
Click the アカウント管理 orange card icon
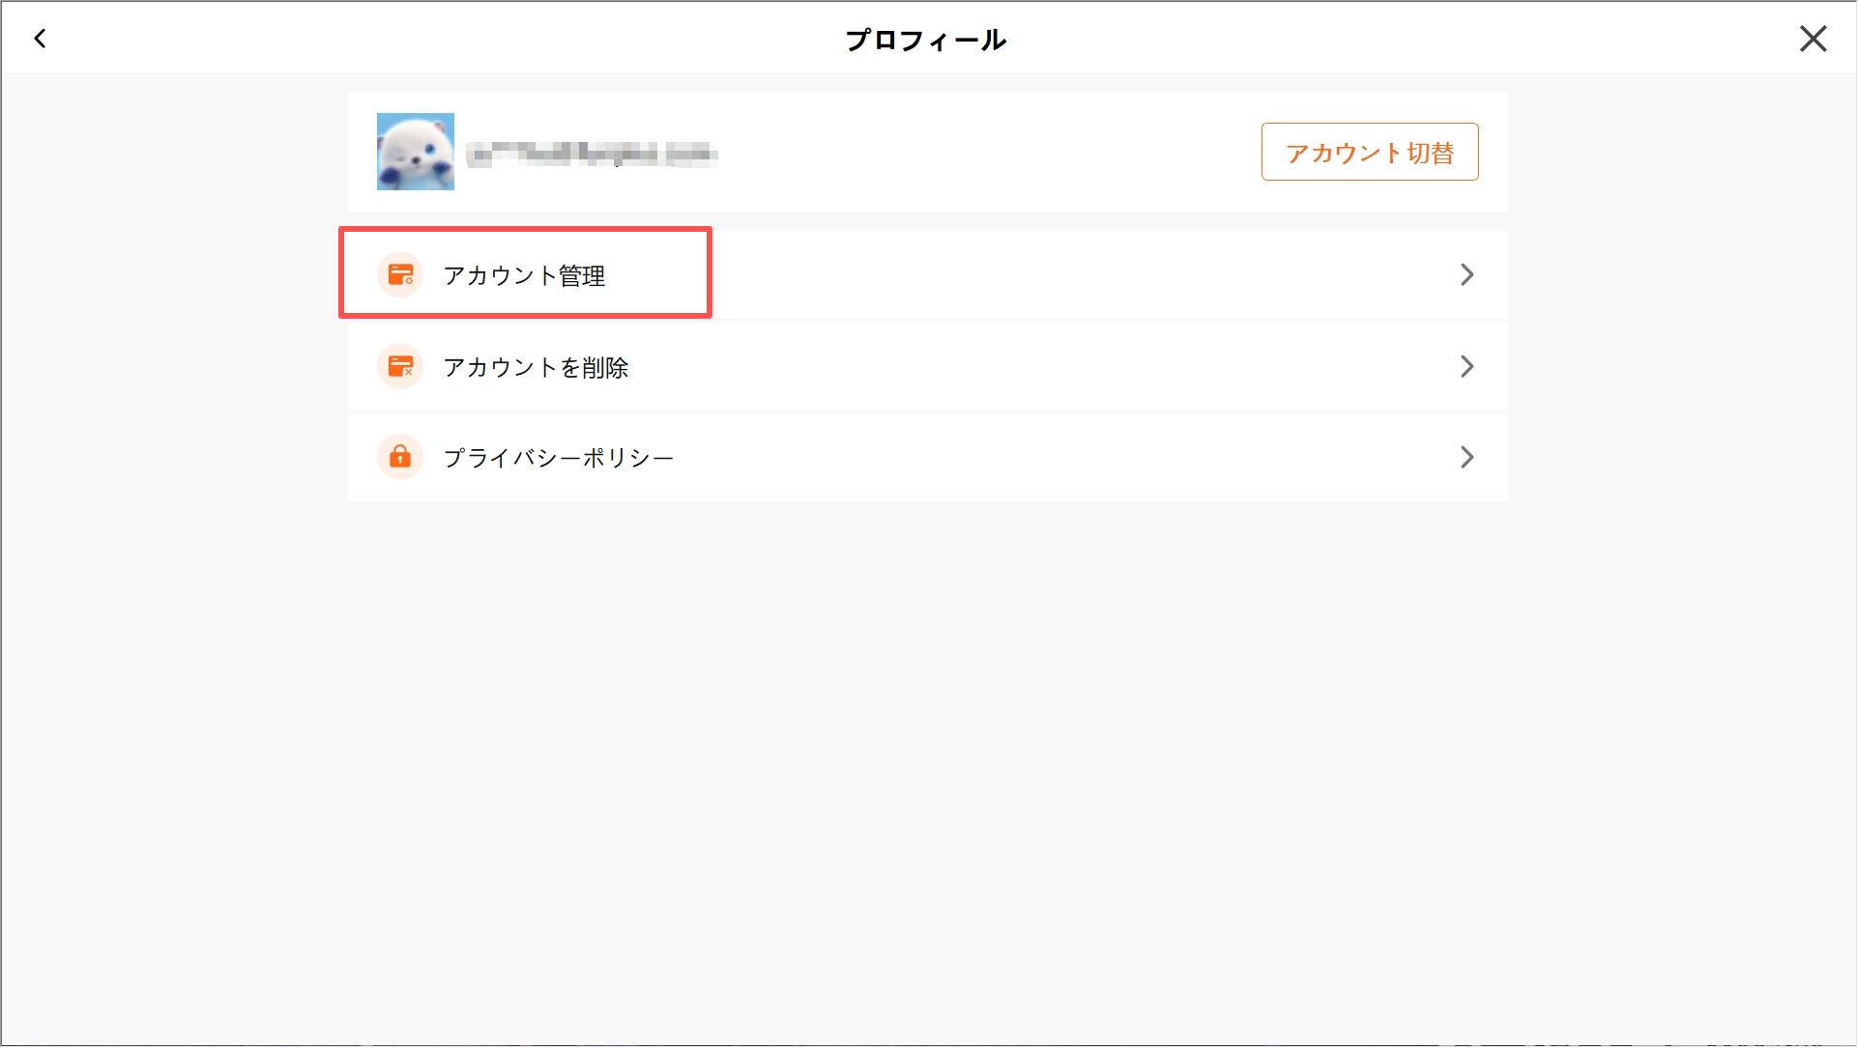[x=400, y=275]
